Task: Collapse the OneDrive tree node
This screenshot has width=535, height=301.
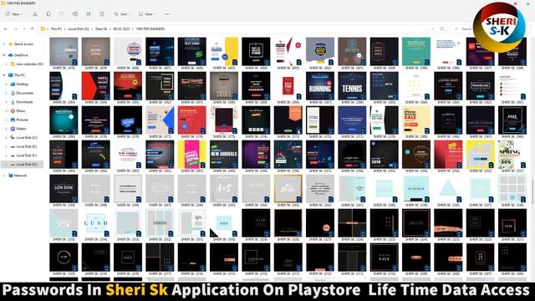Action: click(x=4, y=55)
